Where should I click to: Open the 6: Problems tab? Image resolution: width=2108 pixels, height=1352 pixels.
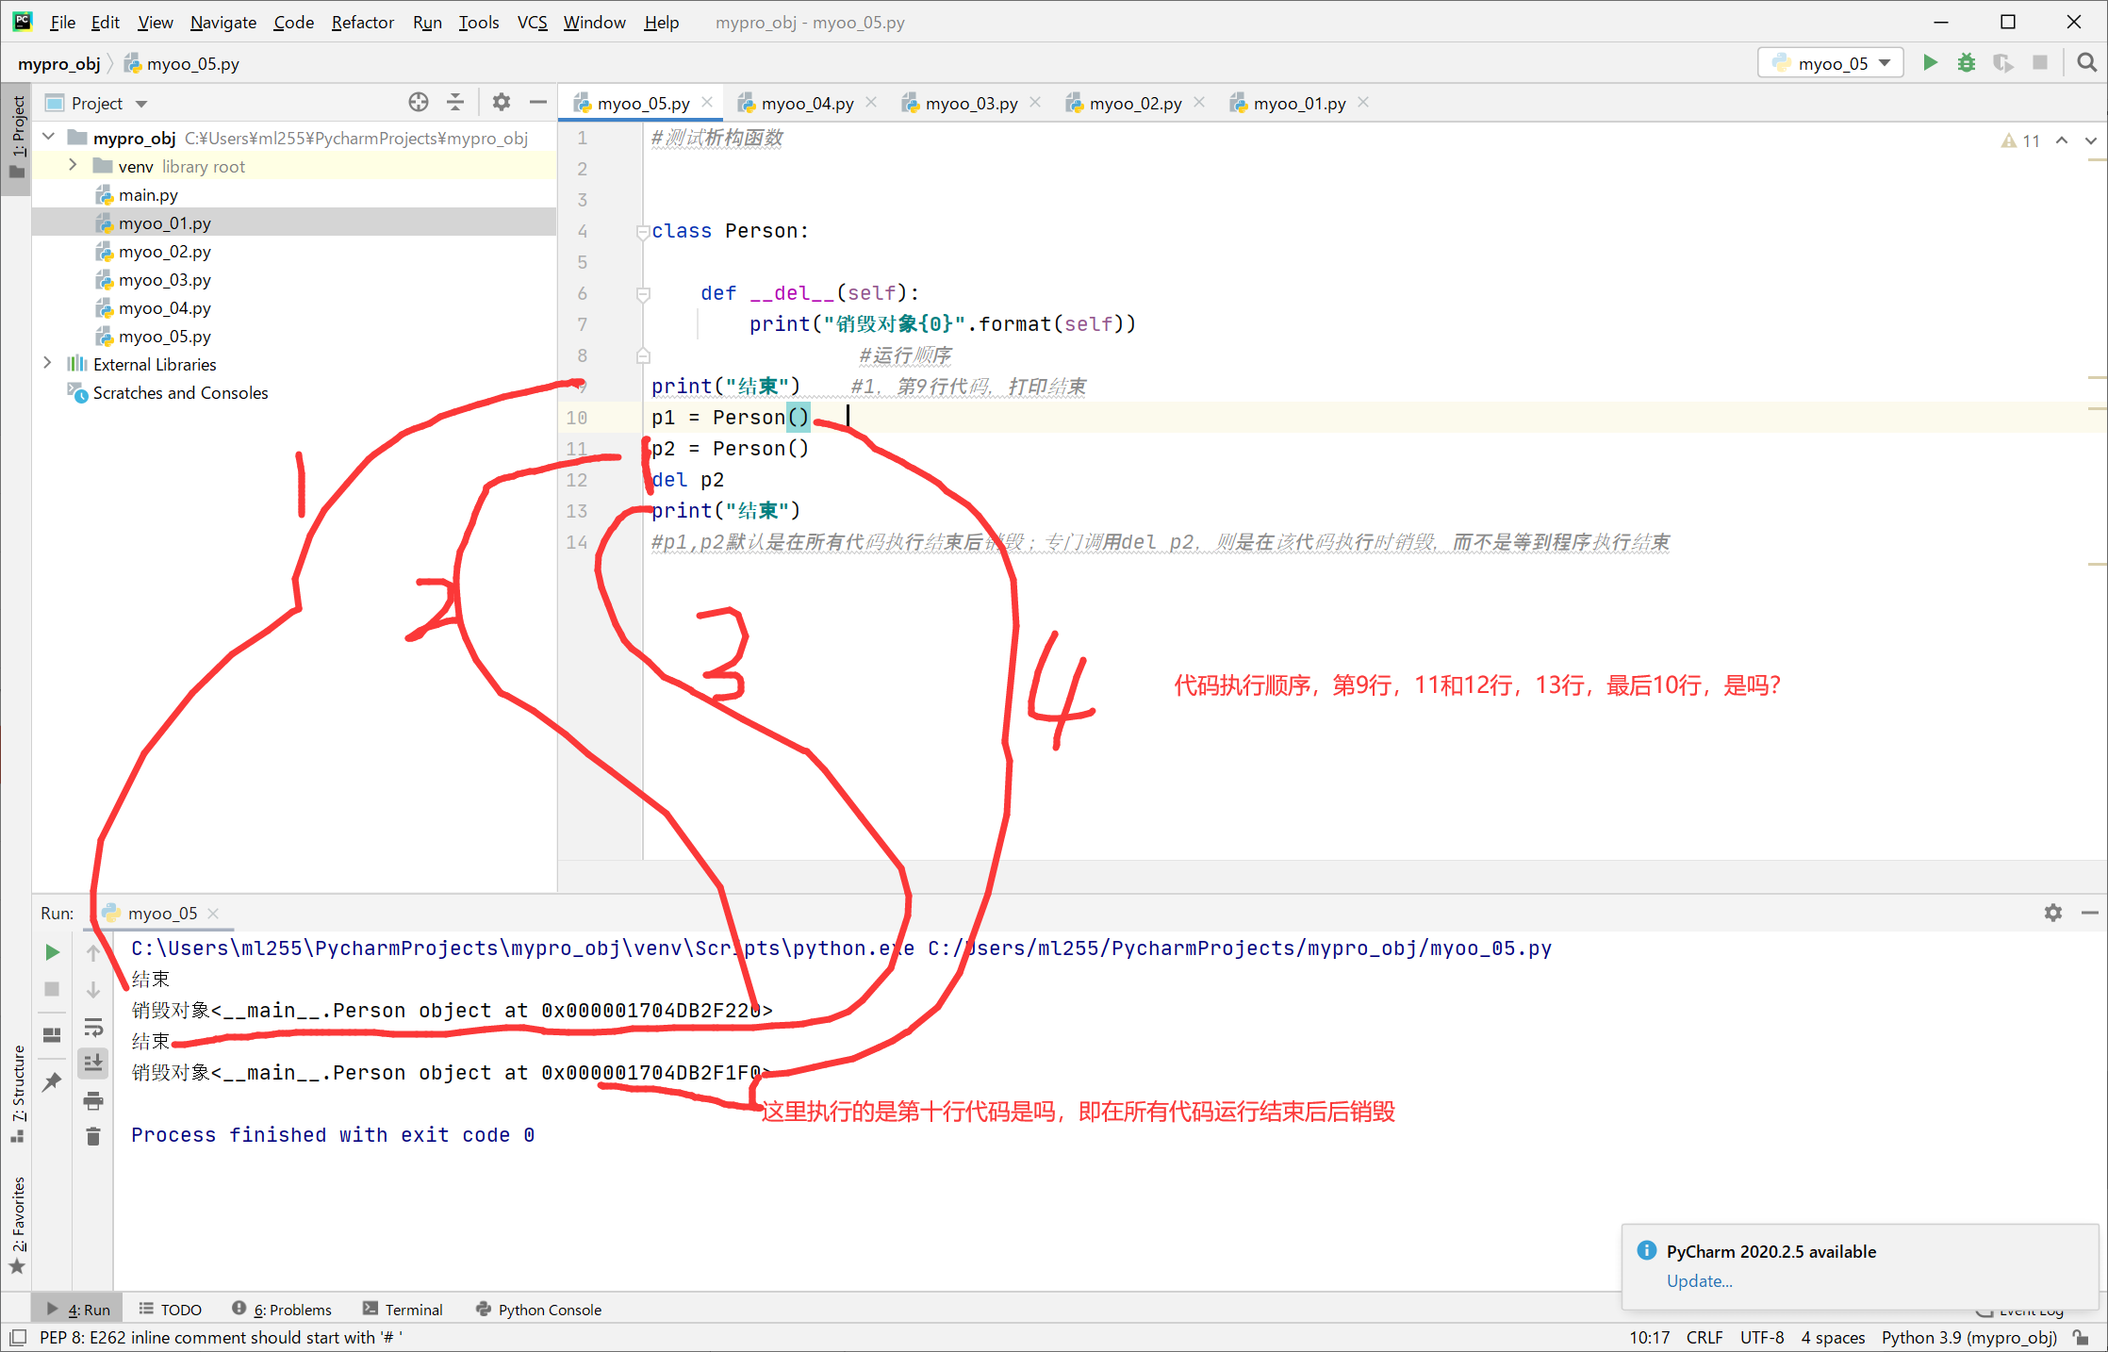pos(282,1310)
